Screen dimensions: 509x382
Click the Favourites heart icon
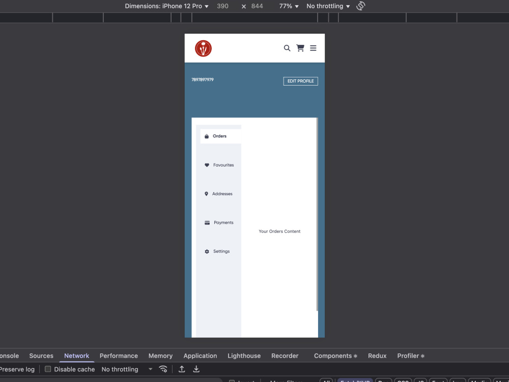[x=207, y=165]
